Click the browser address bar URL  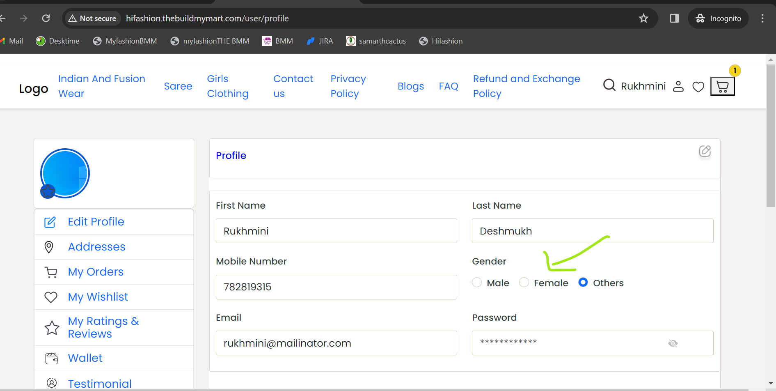pos(207,18)
